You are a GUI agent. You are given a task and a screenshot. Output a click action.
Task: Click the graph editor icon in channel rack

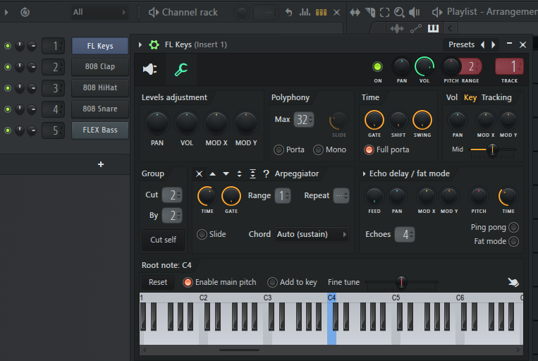click(305, 13)
